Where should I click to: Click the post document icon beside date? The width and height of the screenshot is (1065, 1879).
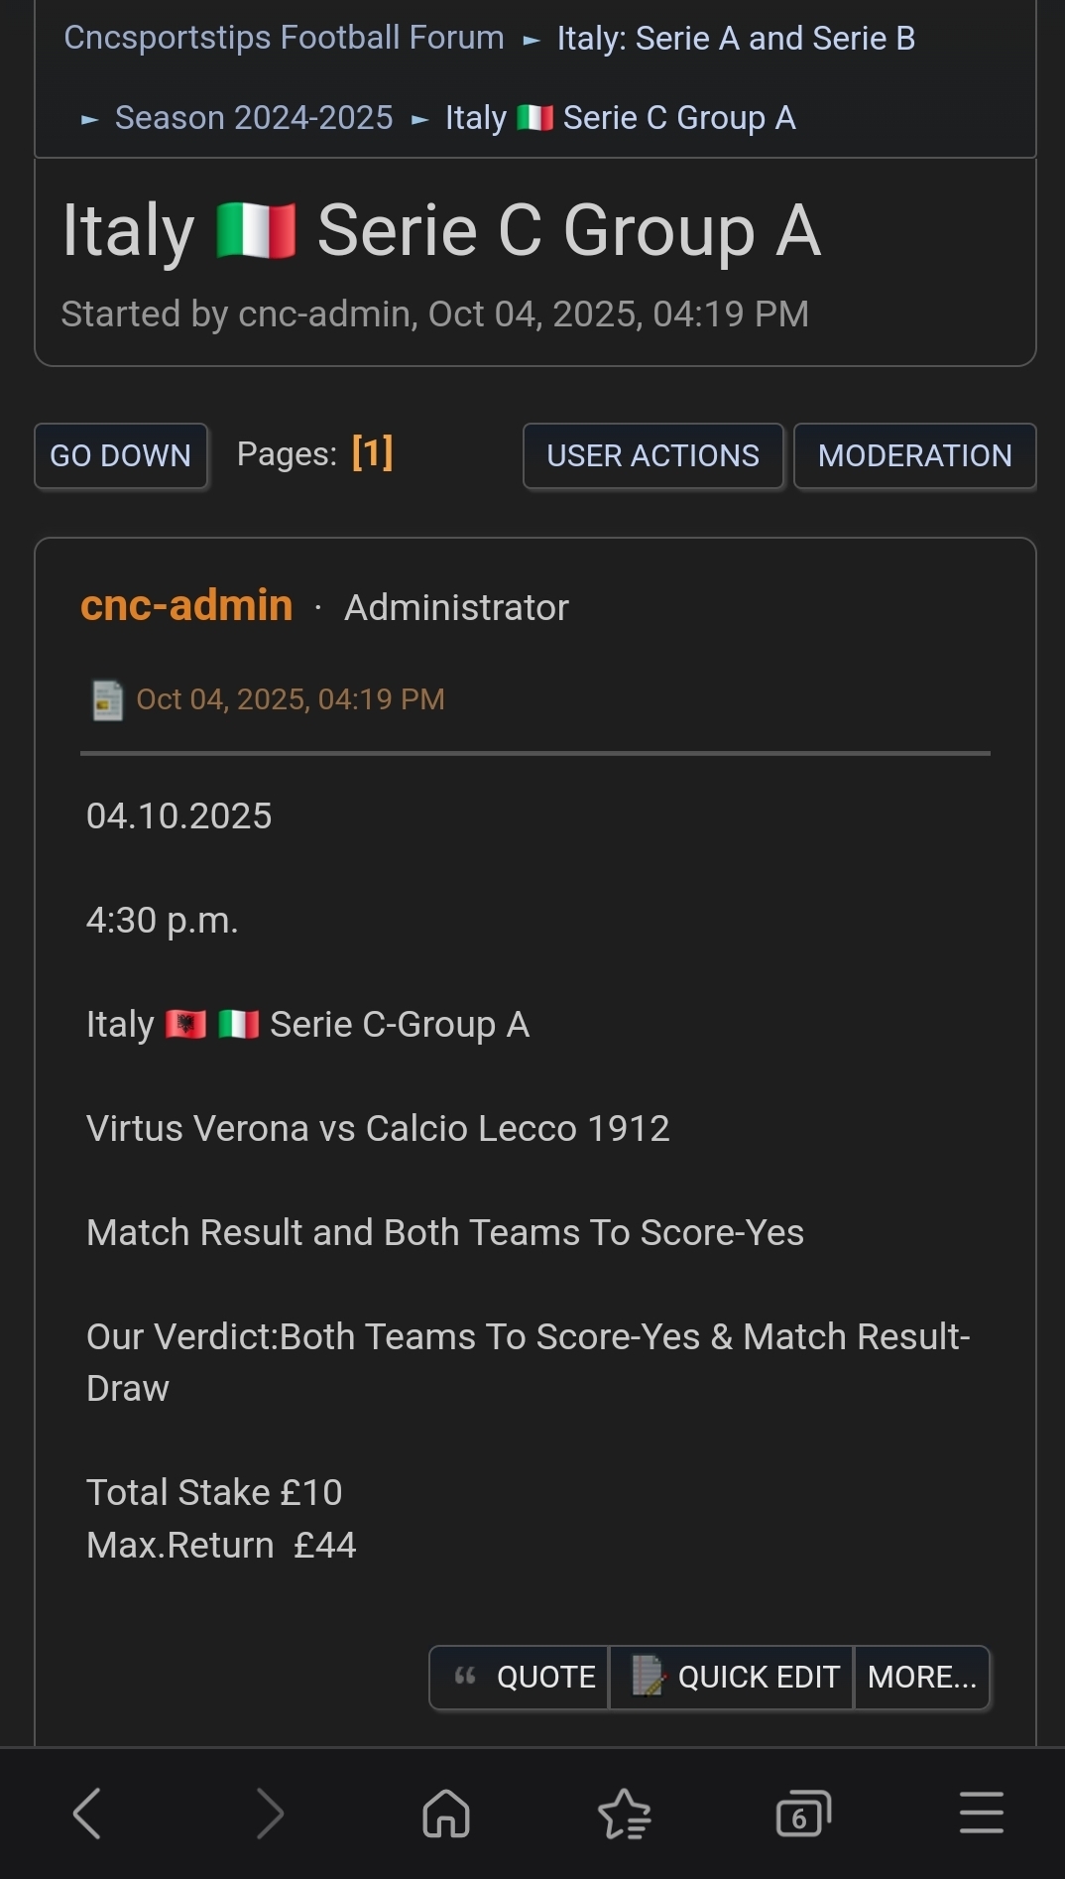tap(107, 700)
